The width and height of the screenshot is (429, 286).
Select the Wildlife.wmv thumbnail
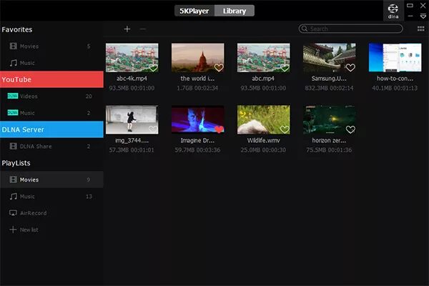pos(263,119)
